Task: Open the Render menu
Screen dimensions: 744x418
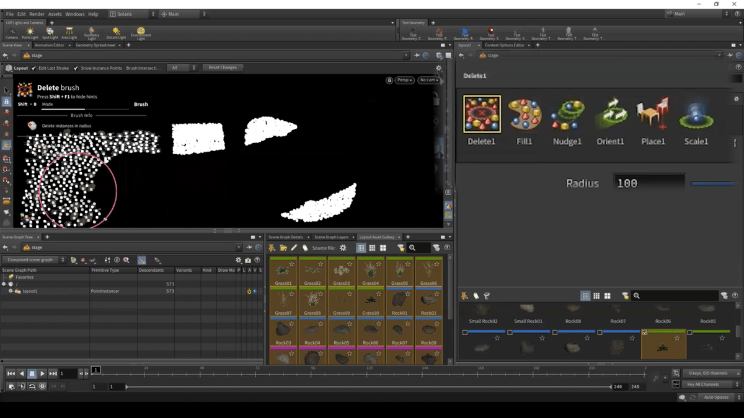Action: point(37,14)
